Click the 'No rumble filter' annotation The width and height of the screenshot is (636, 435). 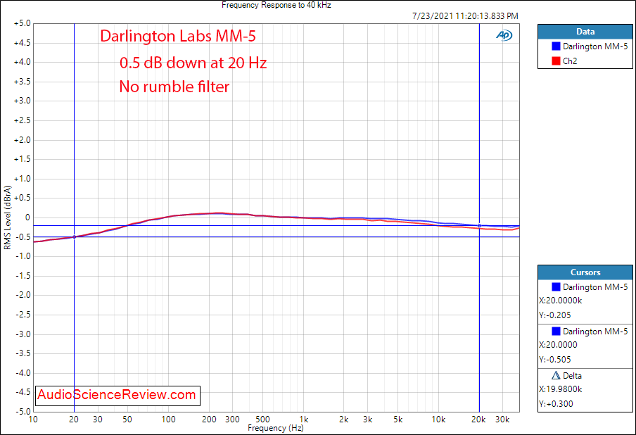174,87
